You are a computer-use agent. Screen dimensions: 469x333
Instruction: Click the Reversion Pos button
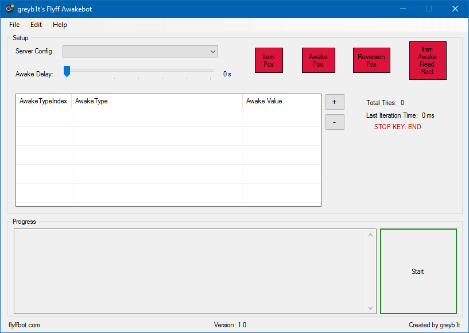(371, 60)
